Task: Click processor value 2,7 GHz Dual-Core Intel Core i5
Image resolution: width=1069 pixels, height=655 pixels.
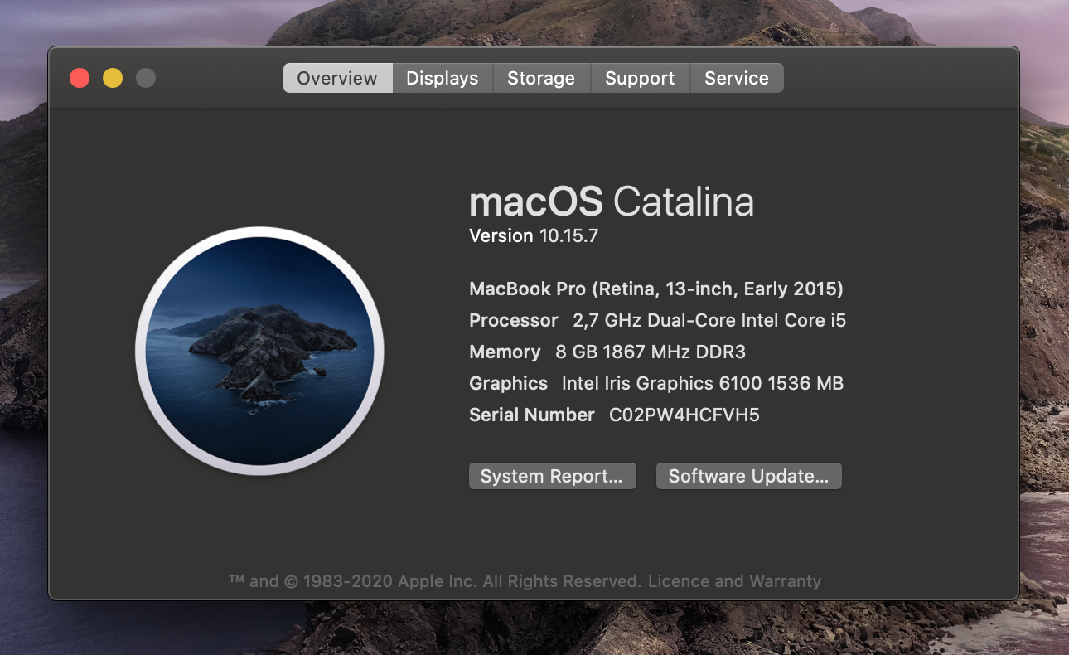Action: tap(709, 320)
